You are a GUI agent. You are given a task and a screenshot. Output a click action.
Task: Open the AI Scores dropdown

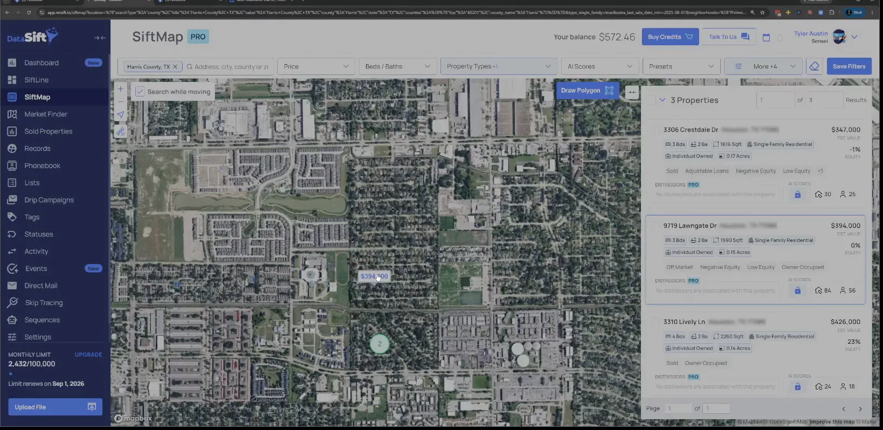[x=599, y=66]
